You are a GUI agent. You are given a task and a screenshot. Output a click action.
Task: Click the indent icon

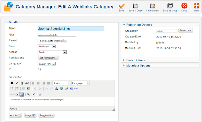click(x=29, y=89)
